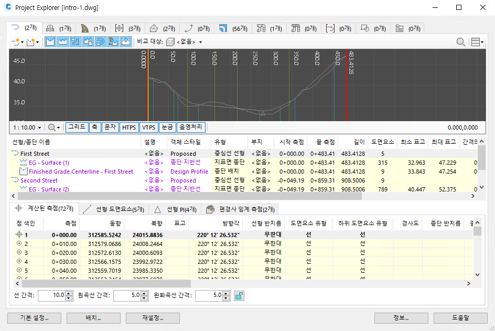Open the pipe networks tab (1개)
This screenshot has width=495, height=331.
[x=270, y=28]
